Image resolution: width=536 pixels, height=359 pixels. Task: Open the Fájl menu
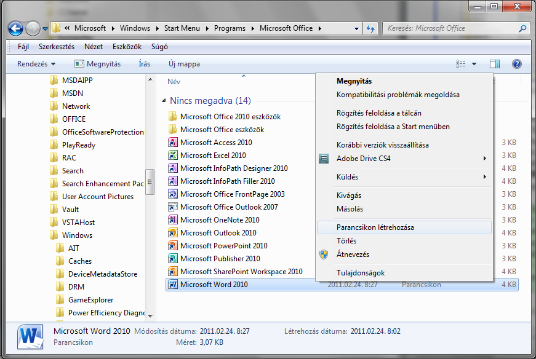pos(23,47)
